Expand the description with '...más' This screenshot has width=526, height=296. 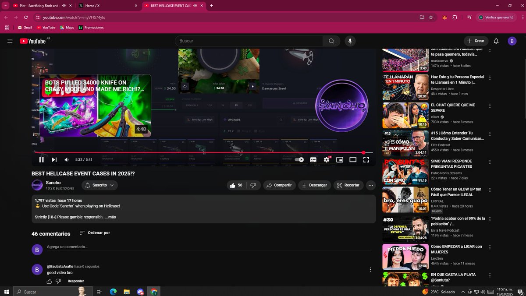(110, 217)
